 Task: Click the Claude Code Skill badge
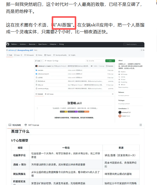coord(73,112)
